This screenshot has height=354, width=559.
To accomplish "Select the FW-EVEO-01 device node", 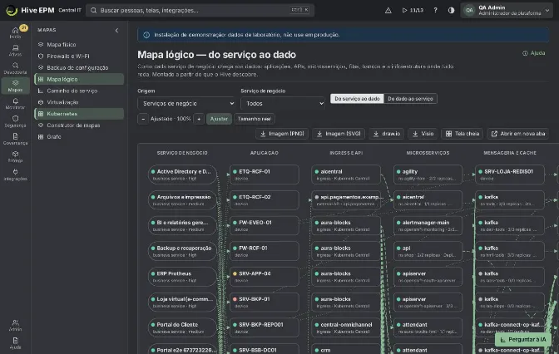I will [x=265, y=225].
